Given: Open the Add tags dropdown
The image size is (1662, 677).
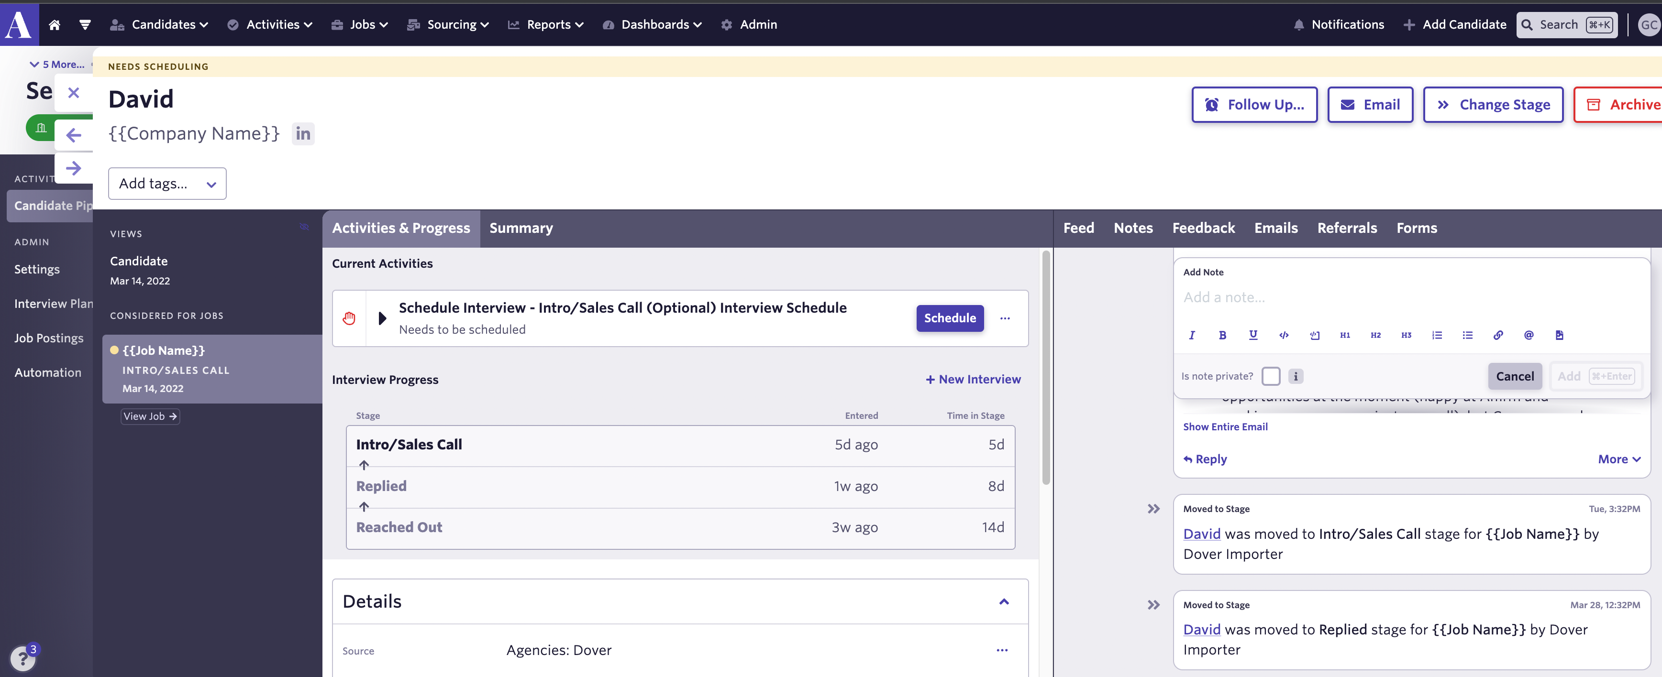Looking at the screenshot, I should click(x=167, y=184).
